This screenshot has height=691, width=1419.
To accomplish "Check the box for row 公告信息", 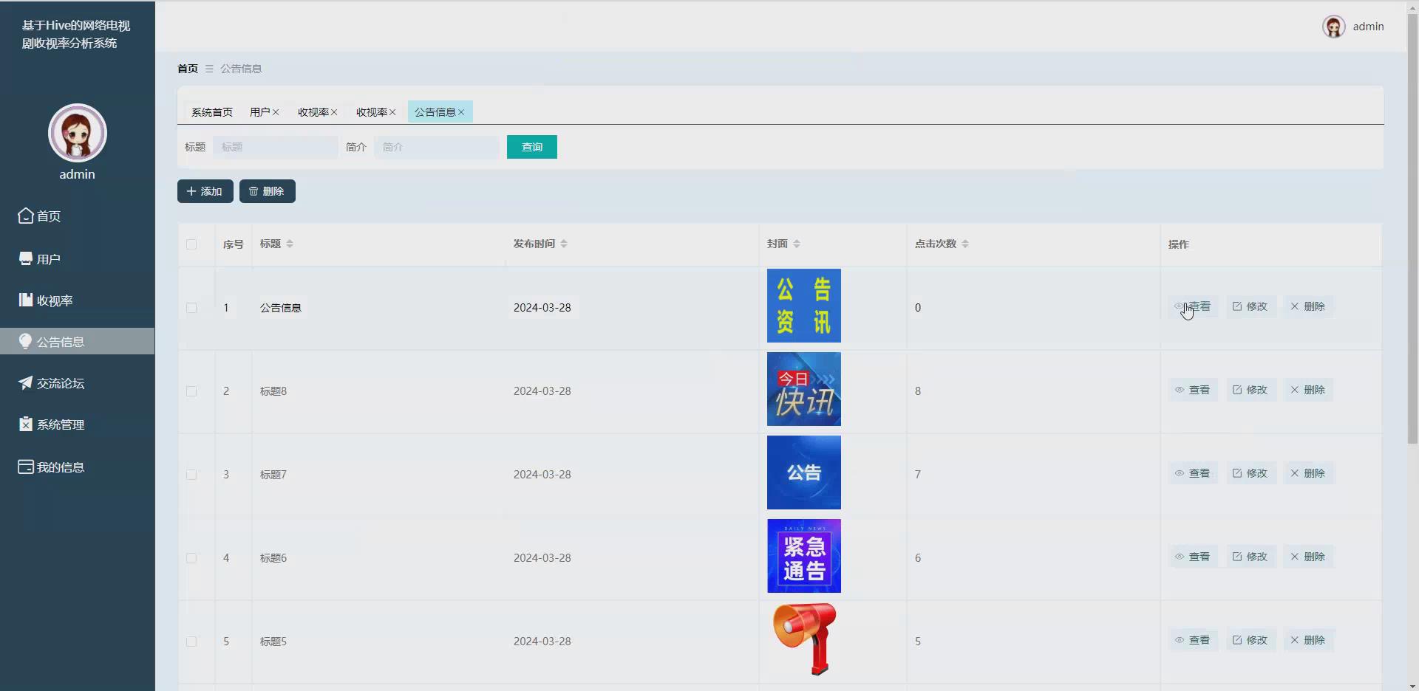I will click(191, 308).
